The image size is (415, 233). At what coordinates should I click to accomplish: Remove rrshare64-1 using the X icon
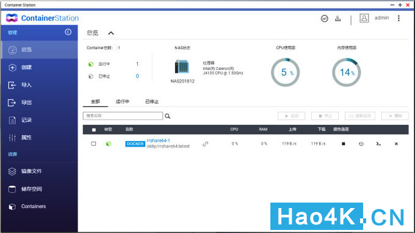[396, 144]
